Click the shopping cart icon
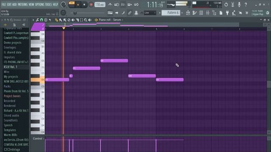The height and width of the screenshot is (152, 271). [x=247, y=13]
